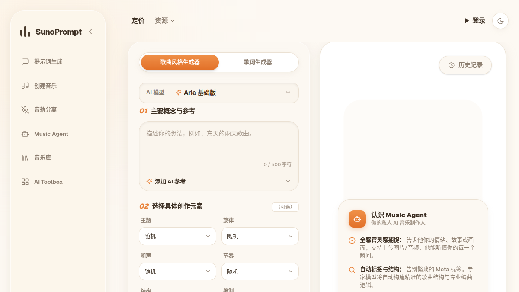Click the 音乐库 library icon
The width and height of the screenshot is (519, 292).
(25, 158)
